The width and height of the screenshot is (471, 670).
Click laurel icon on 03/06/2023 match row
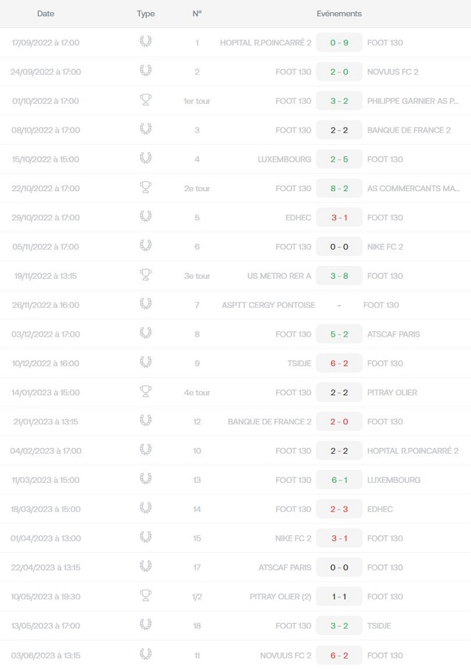145,655
